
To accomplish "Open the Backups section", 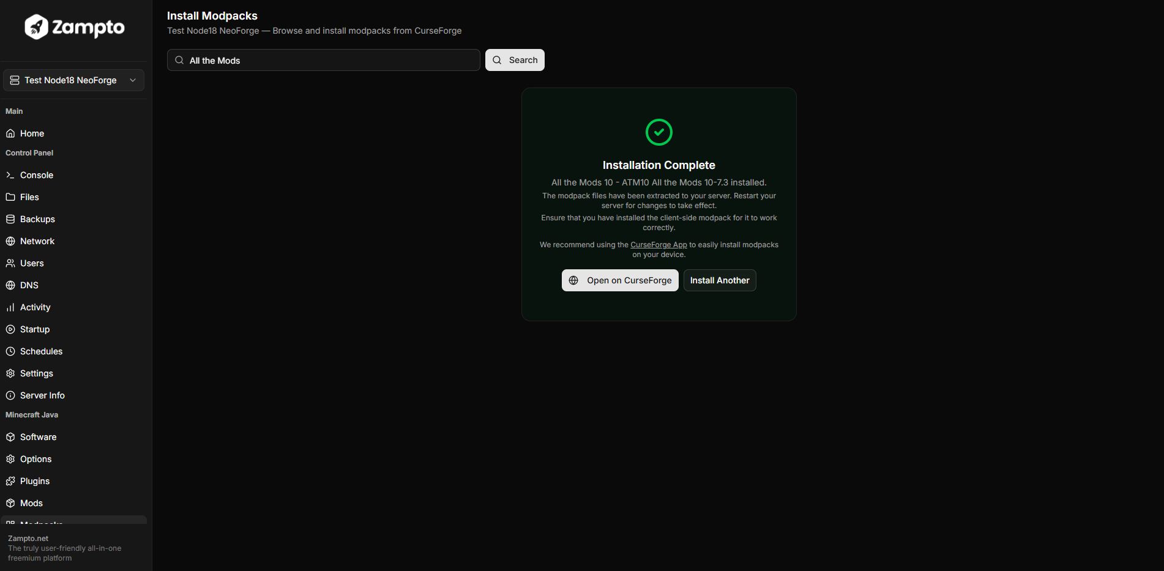I will tap(73, 219).
